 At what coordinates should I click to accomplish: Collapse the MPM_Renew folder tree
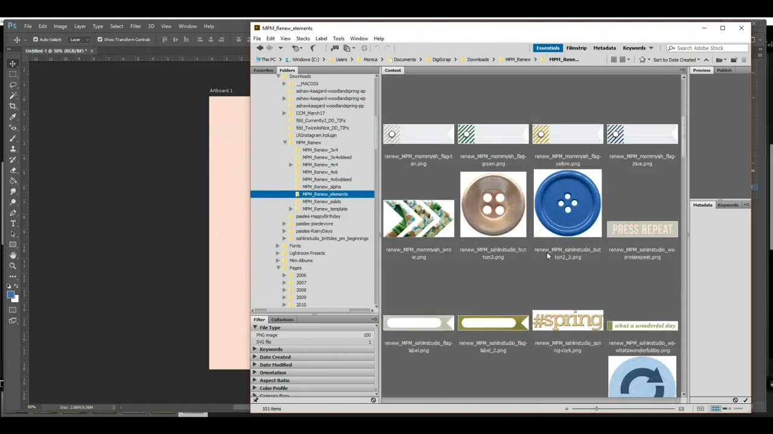pos(285,143)
